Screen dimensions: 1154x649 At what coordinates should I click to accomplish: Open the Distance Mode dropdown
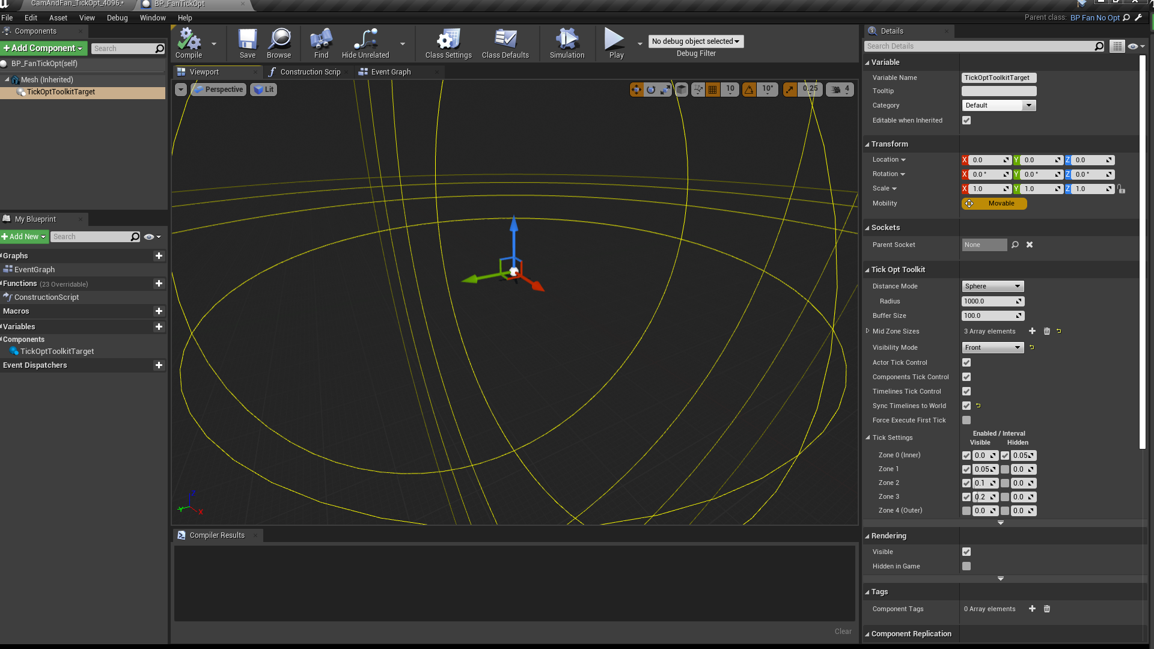click(x=992, y=286)
